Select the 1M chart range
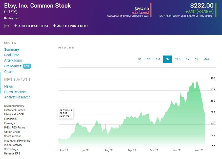Screen dimensions: 222x159 point(158,59)
